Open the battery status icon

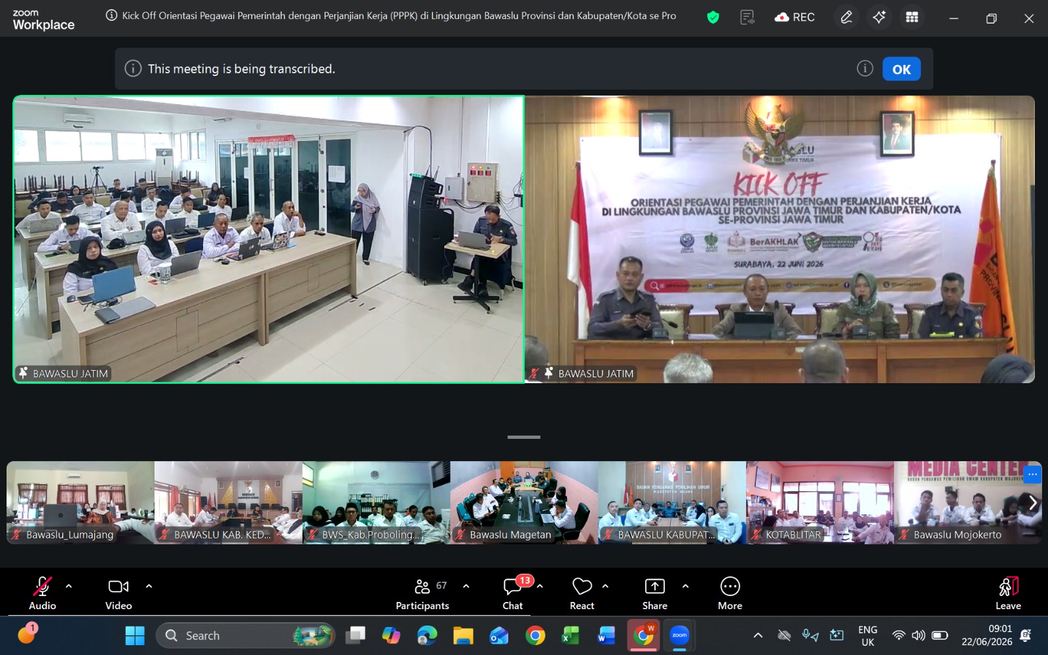(940, 635)
